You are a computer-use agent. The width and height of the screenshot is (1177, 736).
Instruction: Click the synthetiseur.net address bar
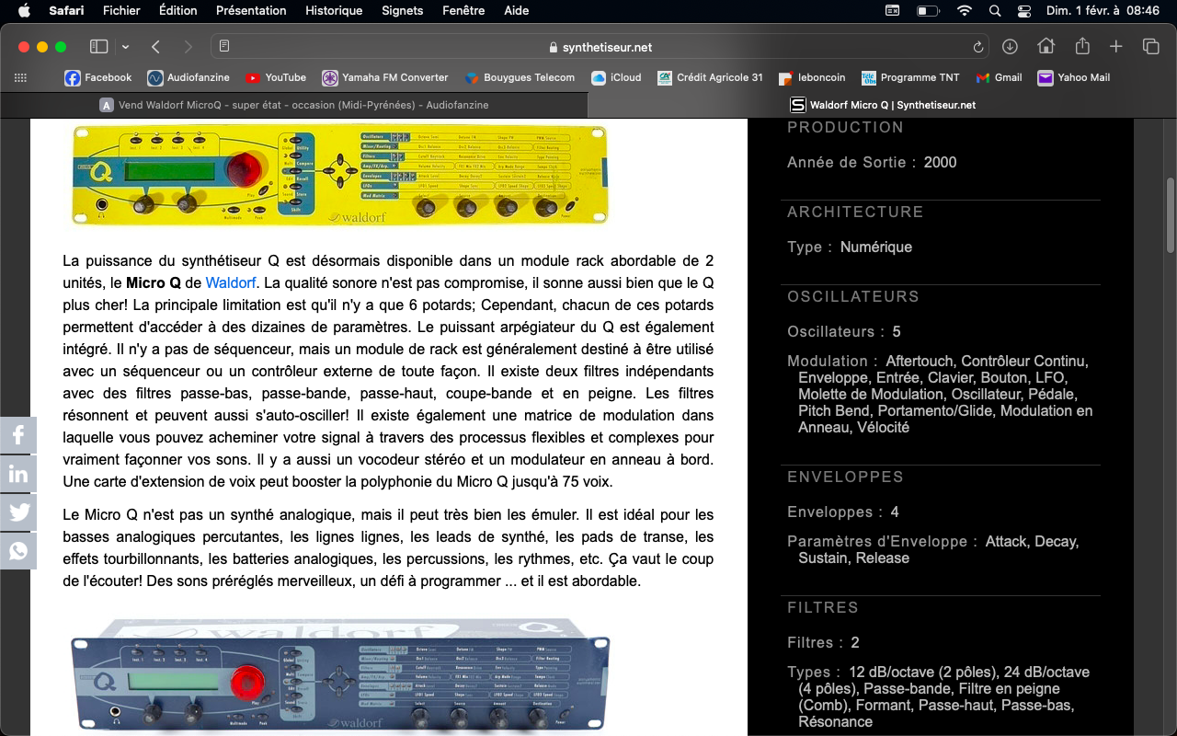600,47
